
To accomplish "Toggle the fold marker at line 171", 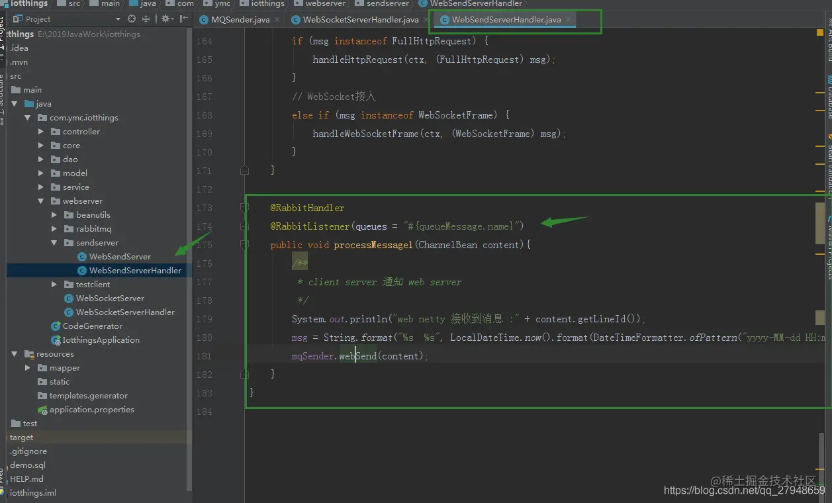I will pyautogui.click(x=244, y=171).
